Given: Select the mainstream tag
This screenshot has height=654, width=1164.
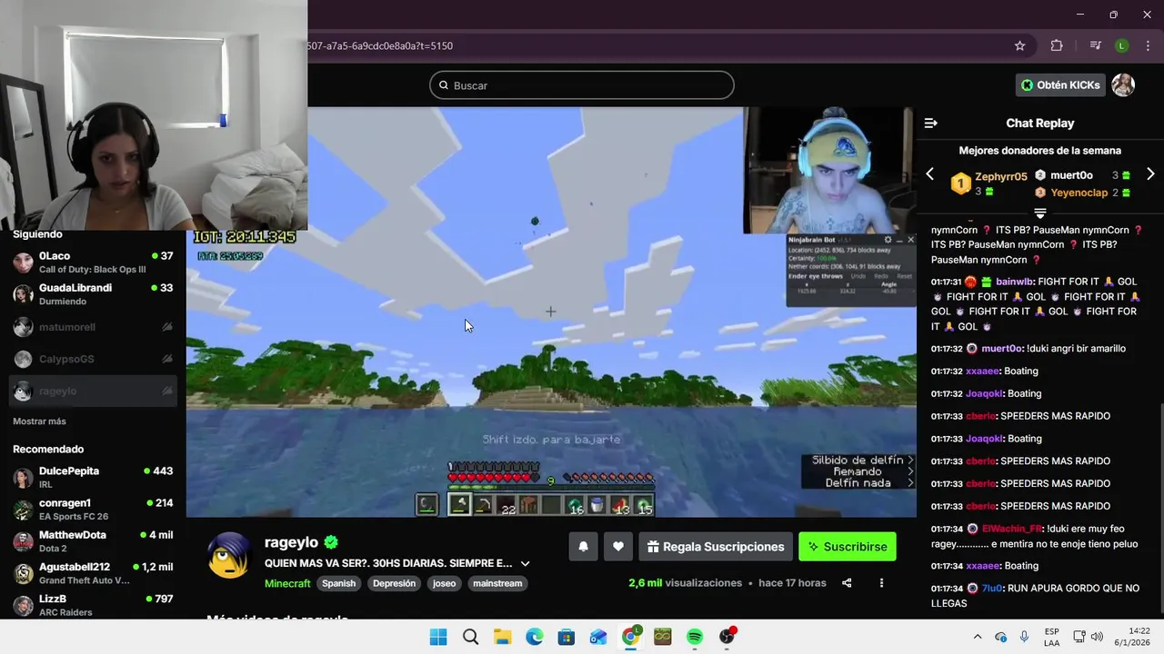Looking at the screenshot, I should click(x=497, y=583).
